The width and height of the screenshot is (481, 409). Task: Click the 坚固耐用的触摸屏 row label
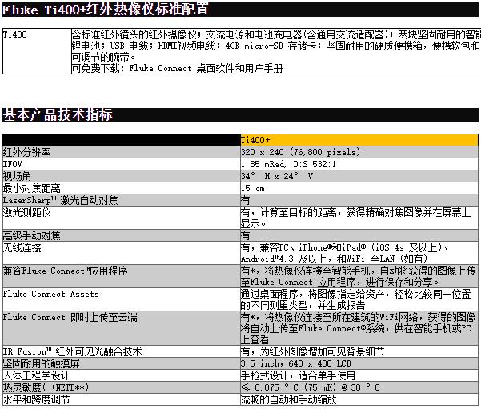click(x=42, y=363)
